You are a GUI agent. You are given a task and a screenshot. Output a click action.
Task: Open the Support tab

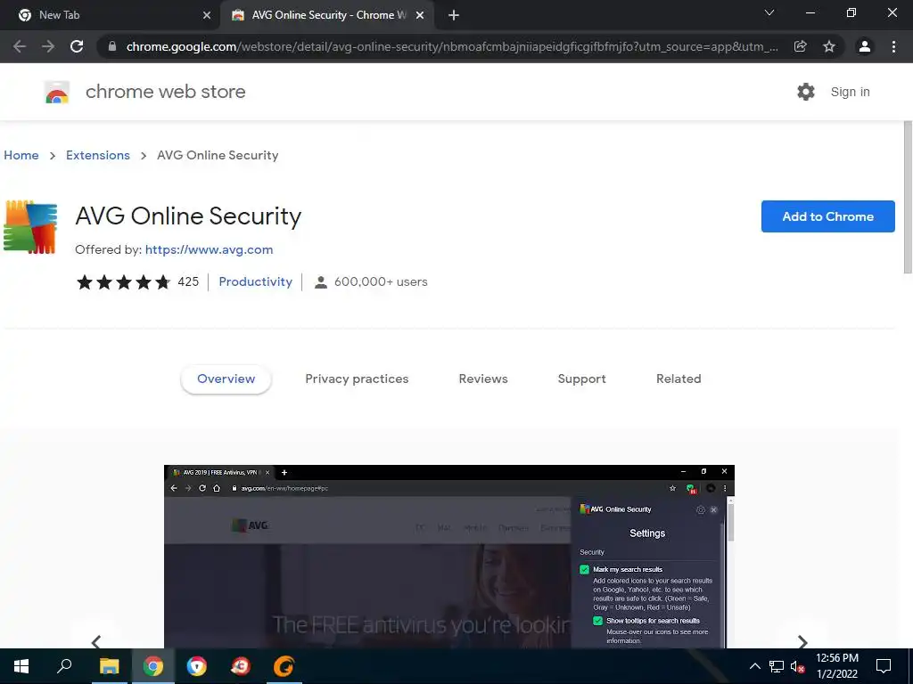click(x=581, y=379)
